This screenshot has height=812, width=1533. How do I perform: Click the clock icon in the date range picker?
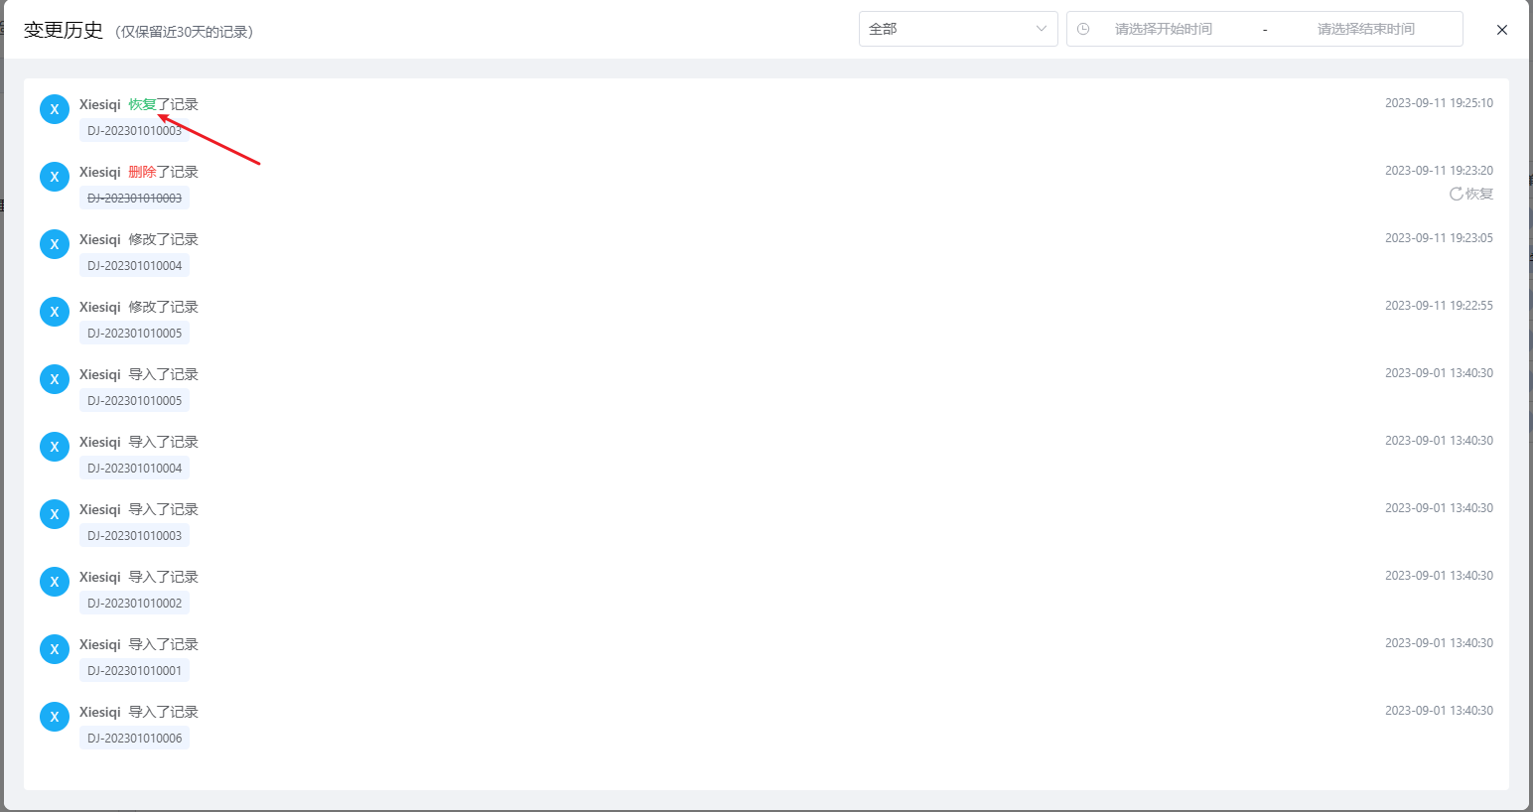pyautogui.click(x=1083, y=29)
